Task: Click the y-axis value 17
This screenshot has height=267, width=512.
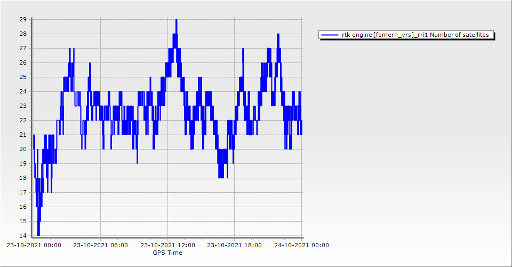Action: point(23,192)
